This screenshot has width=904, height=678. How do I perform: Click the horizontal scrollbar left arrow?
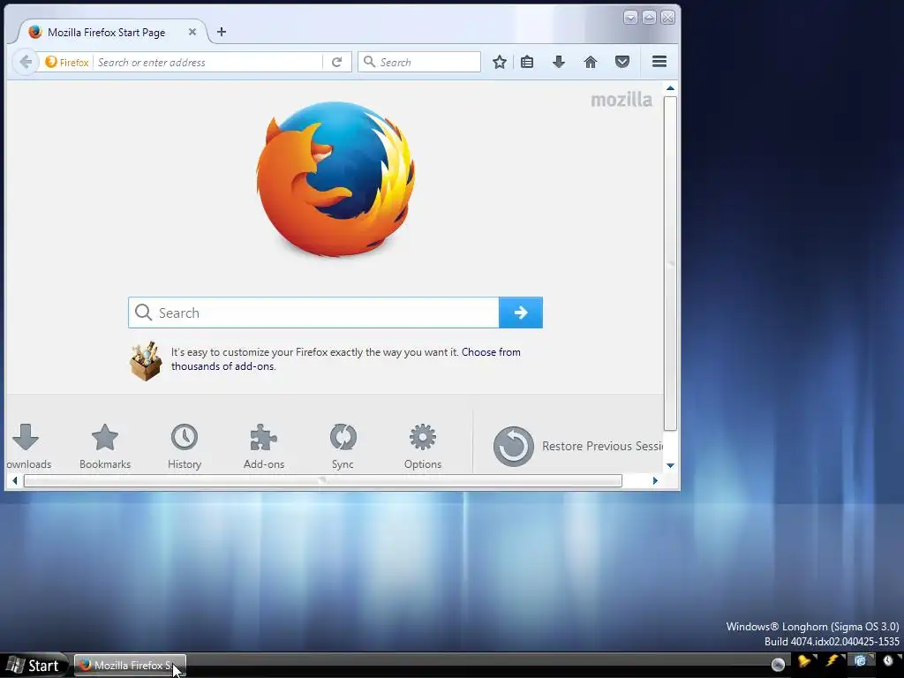point(15,481)
